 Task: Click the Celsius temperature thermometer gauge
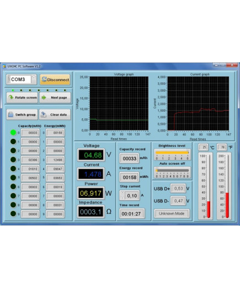[x=205, y=186]
